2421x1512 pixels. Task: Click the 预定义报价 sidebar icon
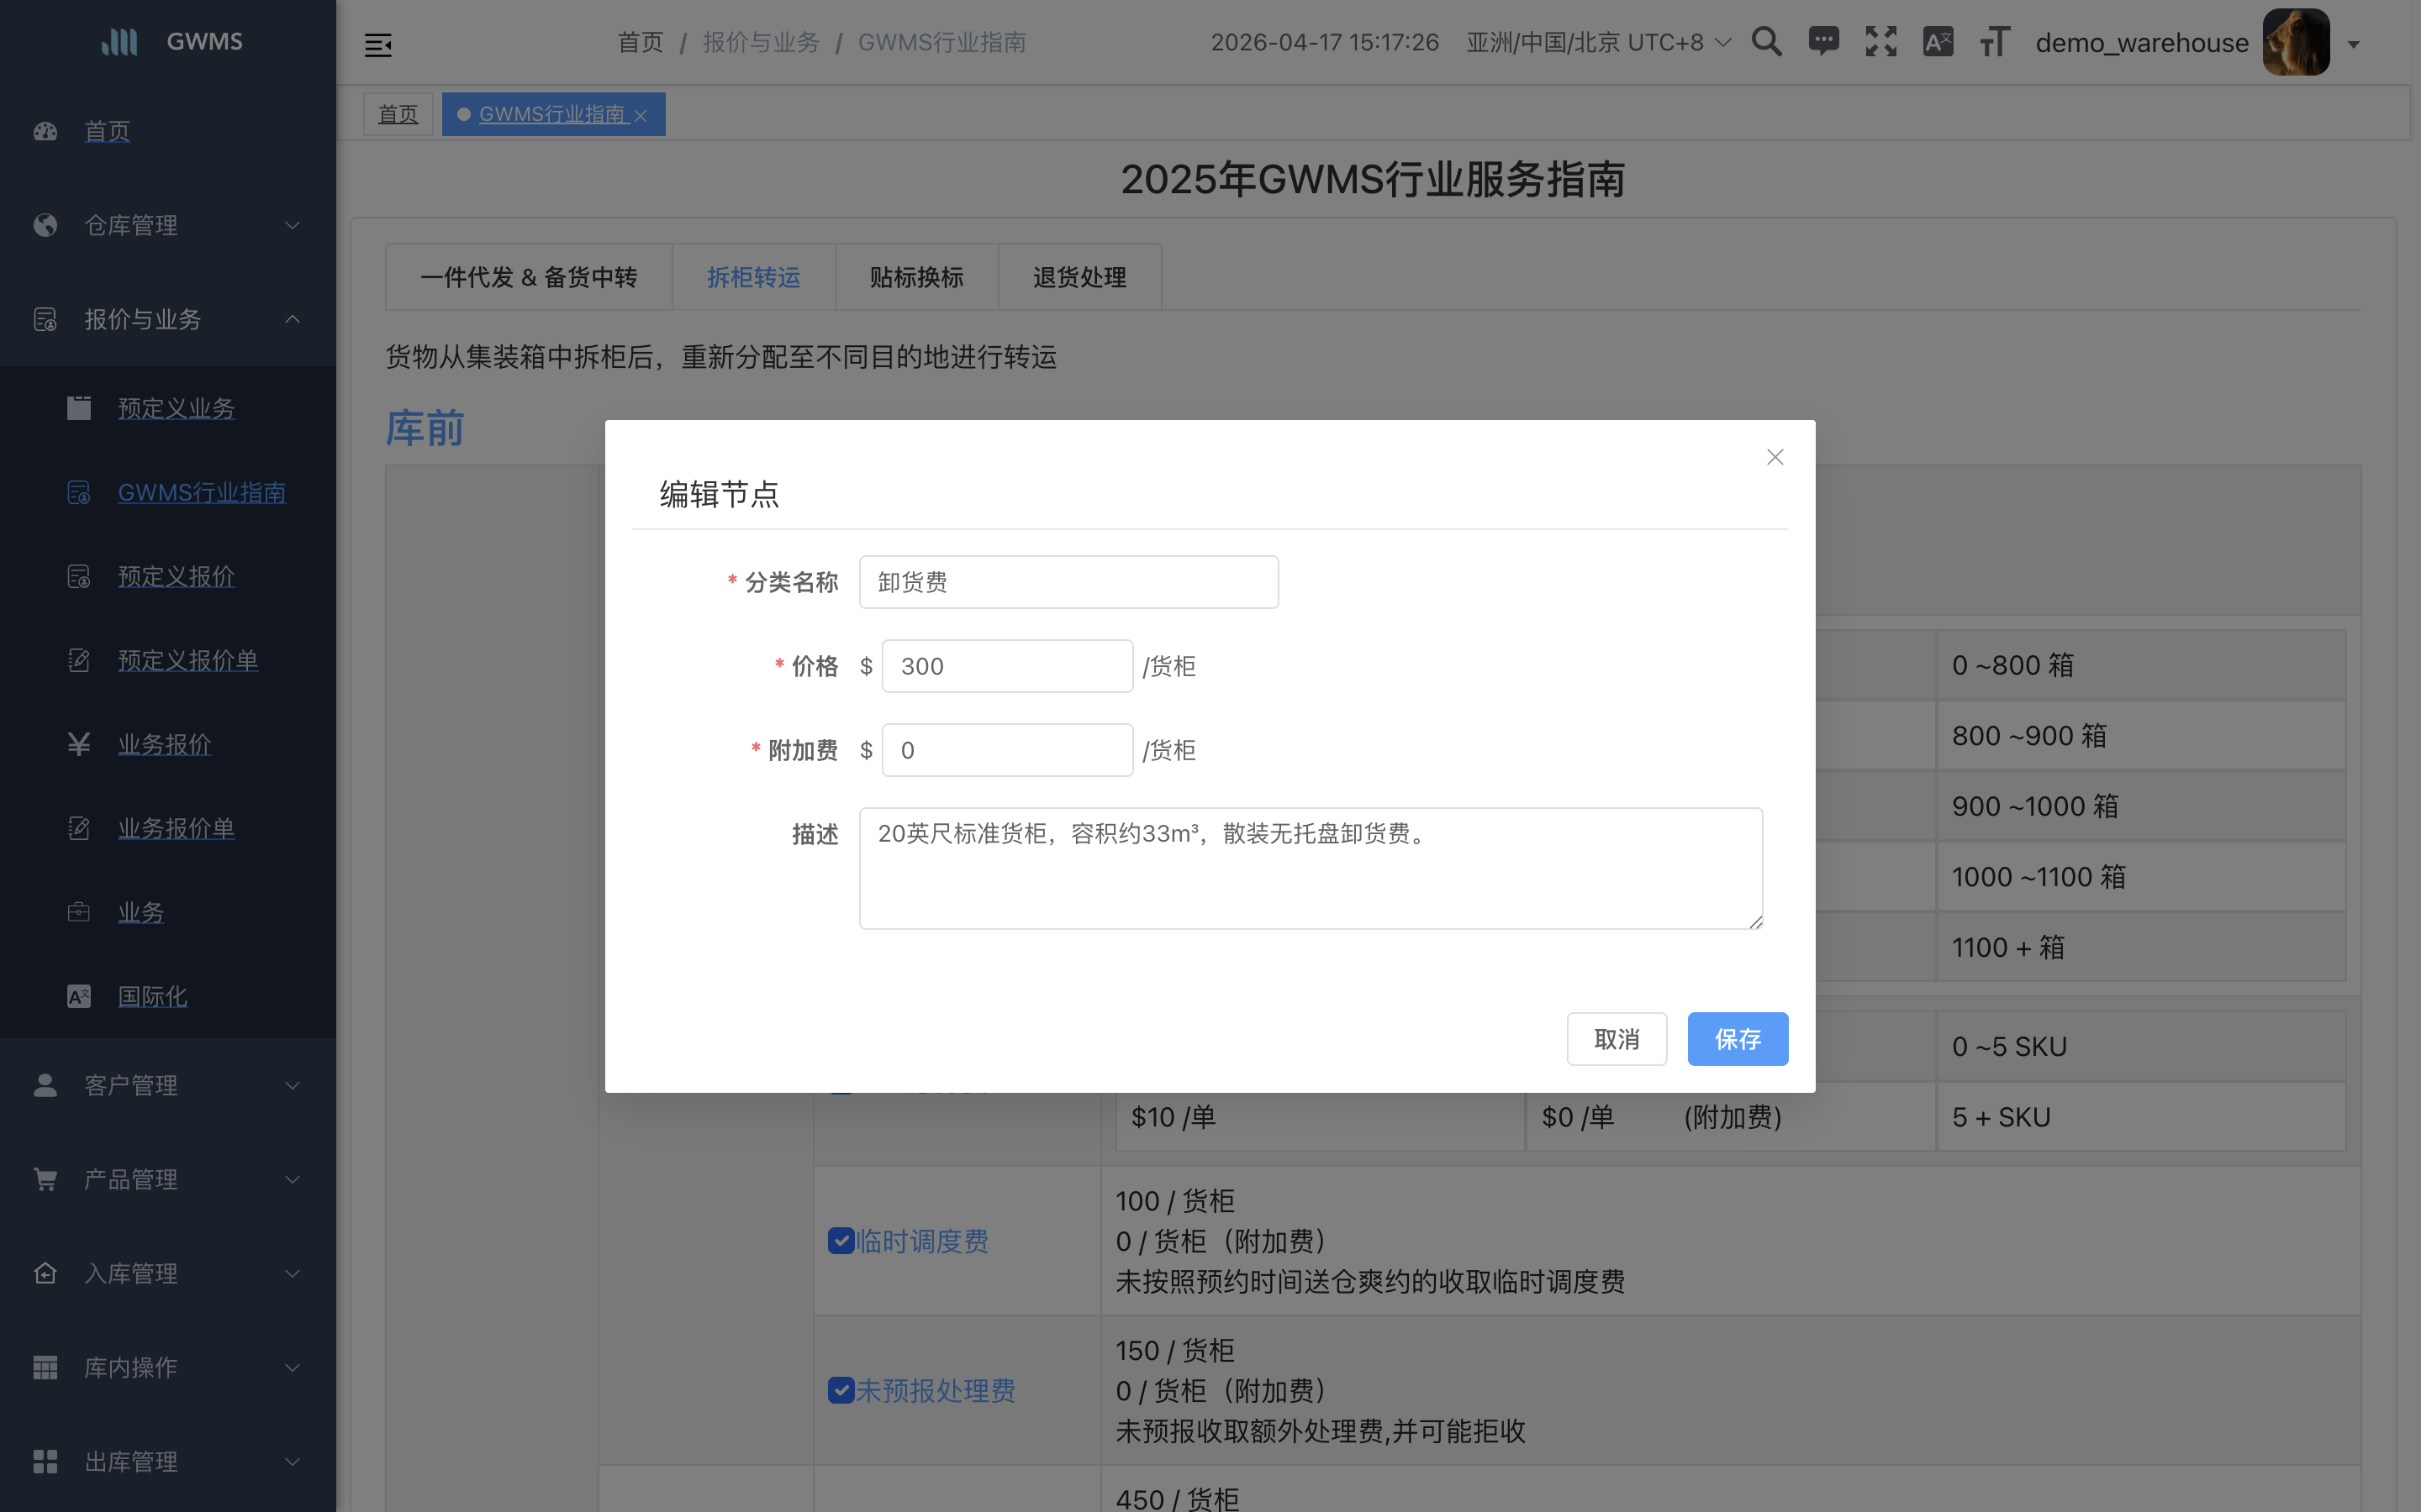79,576
